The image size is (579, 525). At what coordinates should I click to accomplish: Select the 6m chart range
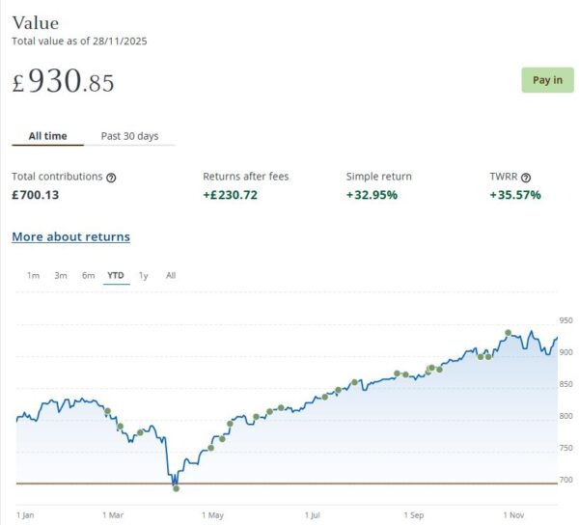[88, 276]
